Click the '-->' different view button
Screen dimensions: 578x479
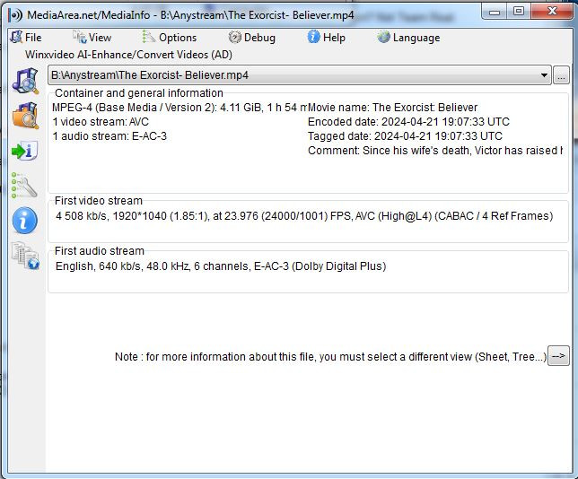pyautogui.click(x=558, y=356)
